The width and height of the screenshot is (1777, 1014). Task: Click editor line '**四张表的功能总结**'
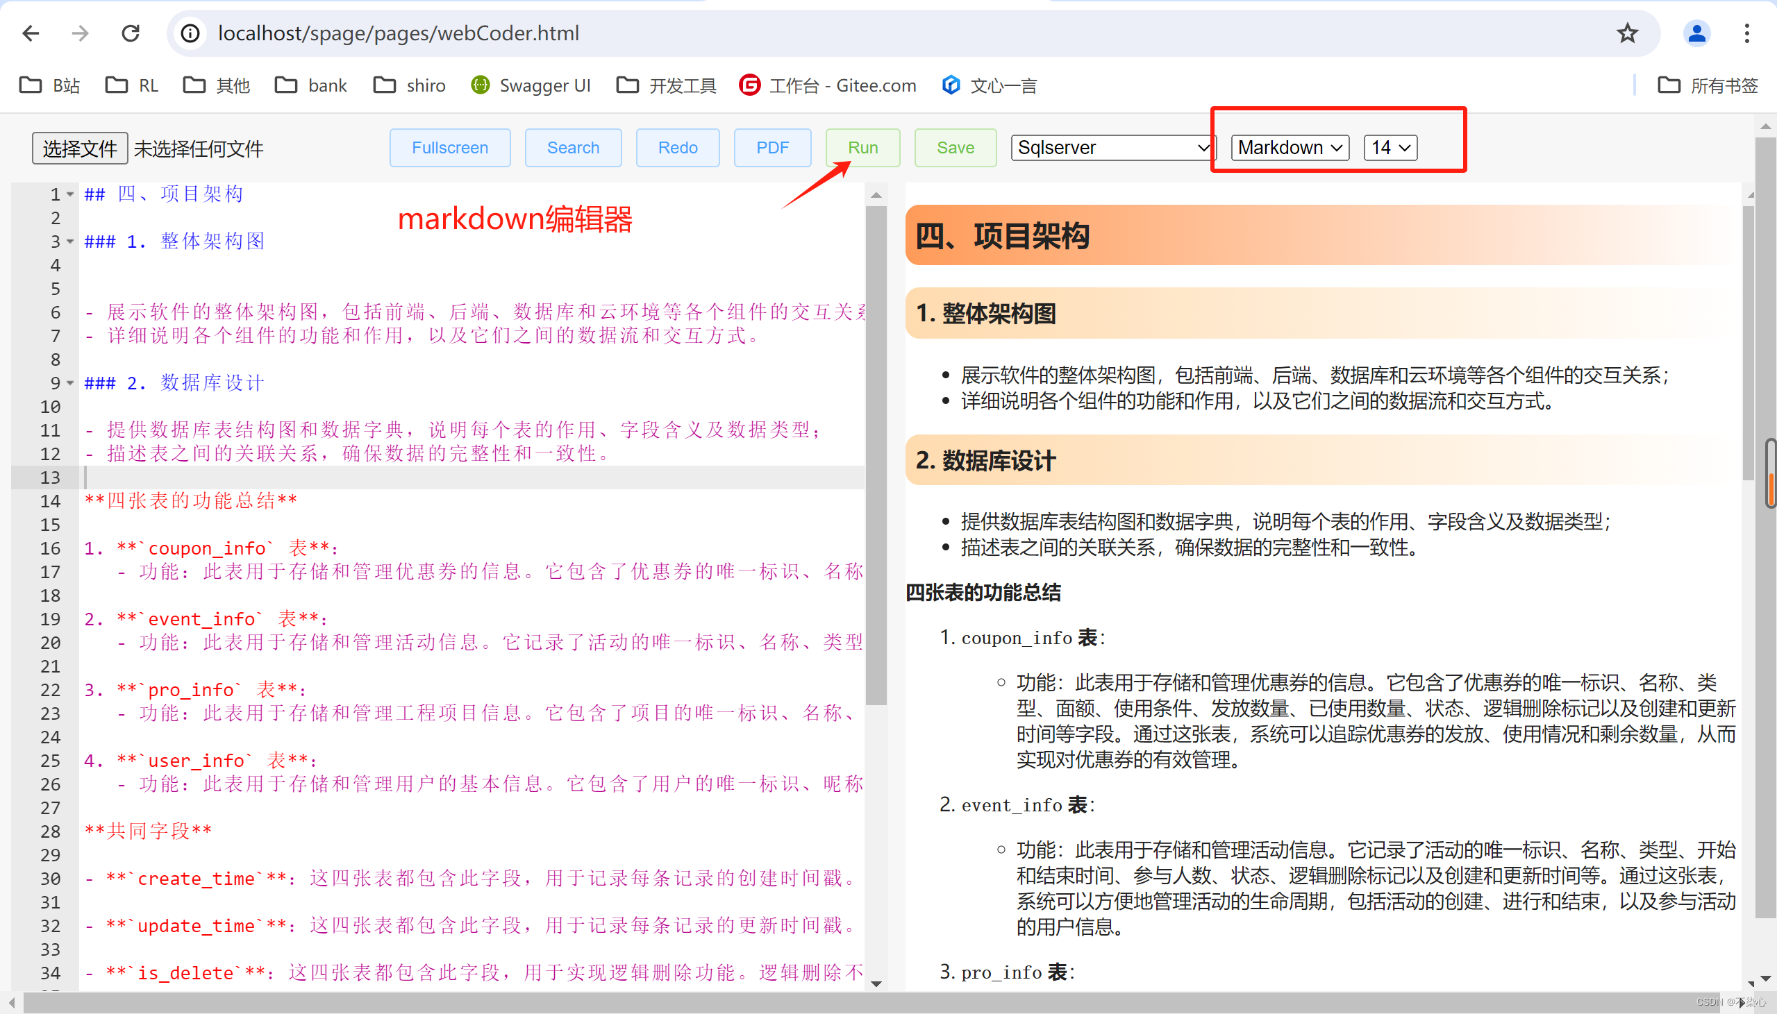(191, 500)
